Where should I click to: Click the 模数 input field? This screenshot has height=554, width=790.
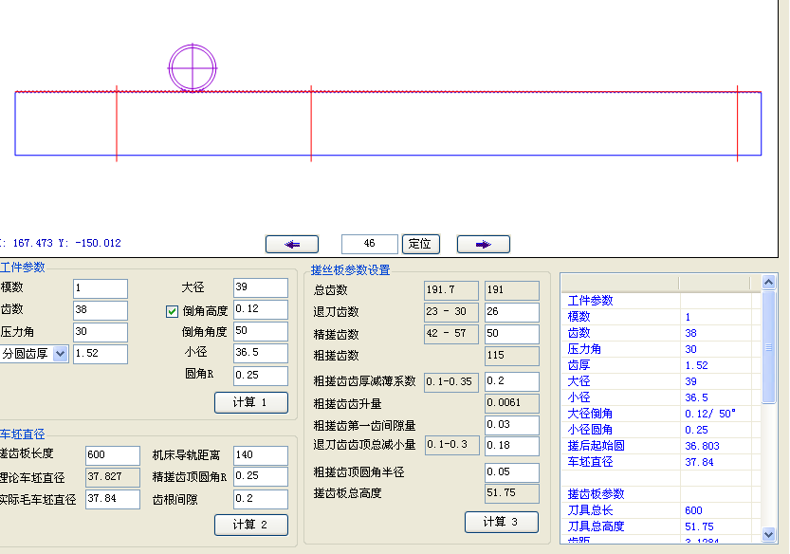click(100, 288)
